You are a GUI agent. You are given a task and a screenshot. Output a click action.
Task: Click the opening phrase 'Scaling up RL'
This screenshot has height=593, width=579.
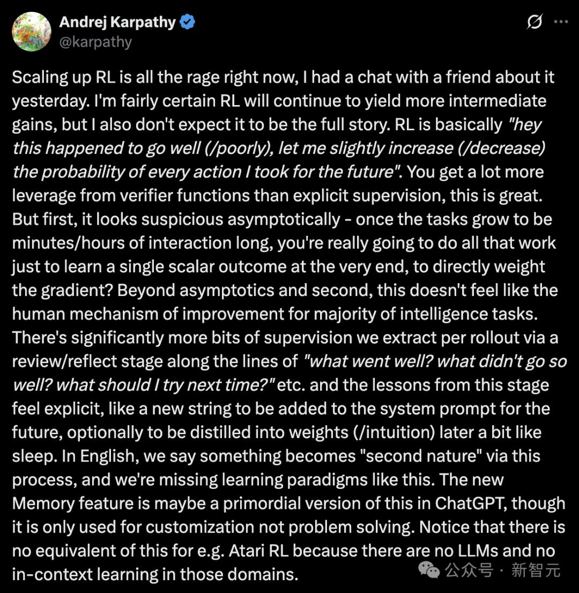64,77
